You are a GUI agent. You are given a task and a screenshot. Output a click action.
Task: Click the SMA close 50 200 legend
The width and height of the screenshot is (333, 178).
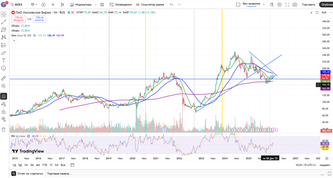click(21, 35)
